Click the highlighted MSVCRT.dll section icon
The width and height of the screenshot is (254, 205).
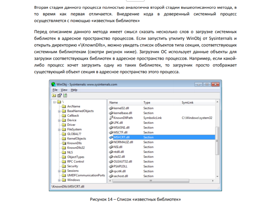point(111,137)
